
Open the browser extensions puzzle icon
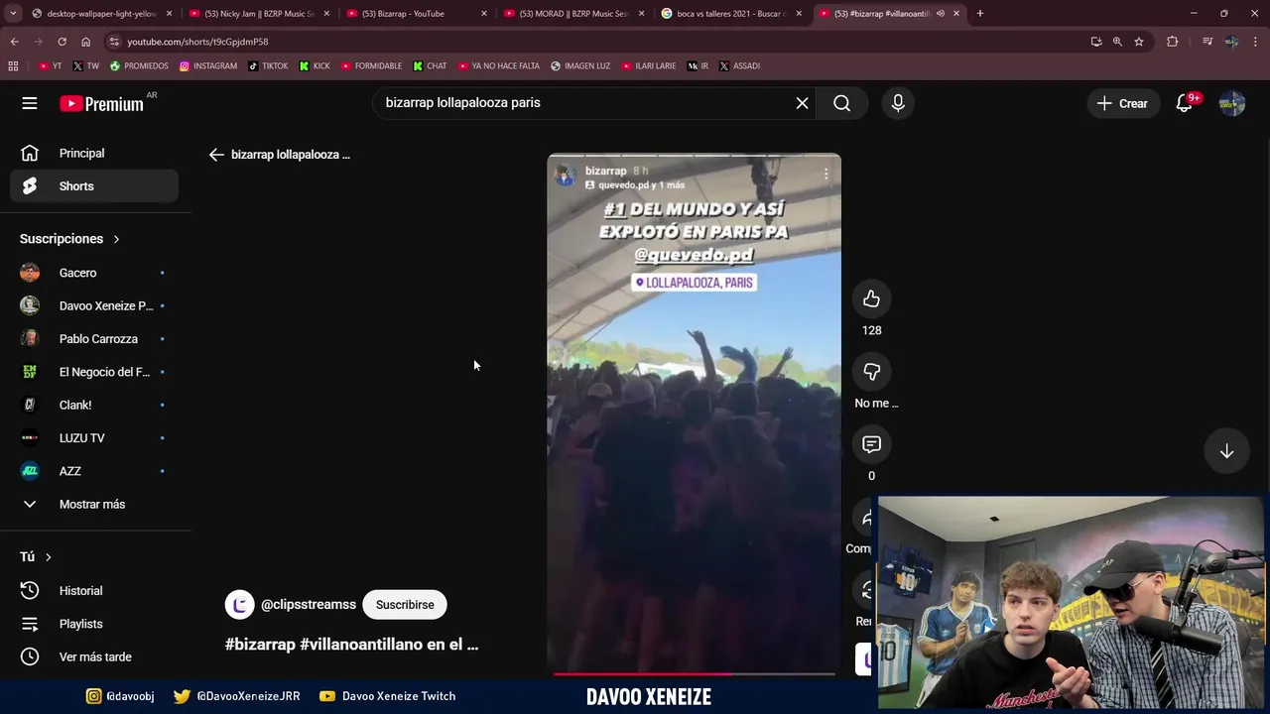pos(1172,42)
